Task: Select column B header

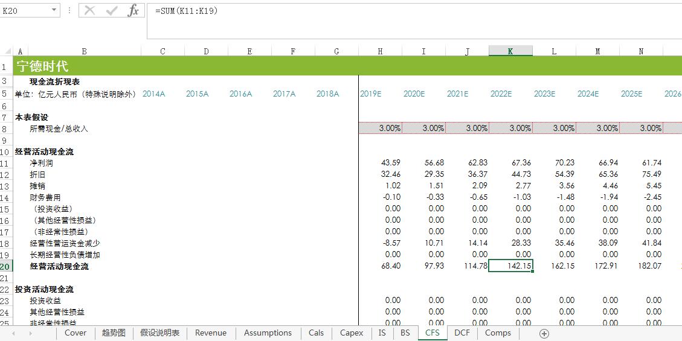Action: [x=85, y=51]
